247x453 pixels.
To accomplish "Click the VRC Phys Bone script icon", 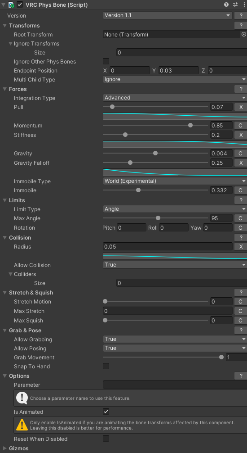I will tap(12, 5).
